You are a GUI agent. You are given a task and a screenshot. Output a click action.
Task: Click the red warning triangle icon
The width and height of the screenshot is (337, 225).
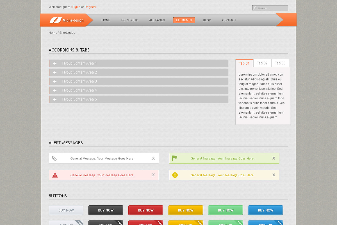coord(55,175)
